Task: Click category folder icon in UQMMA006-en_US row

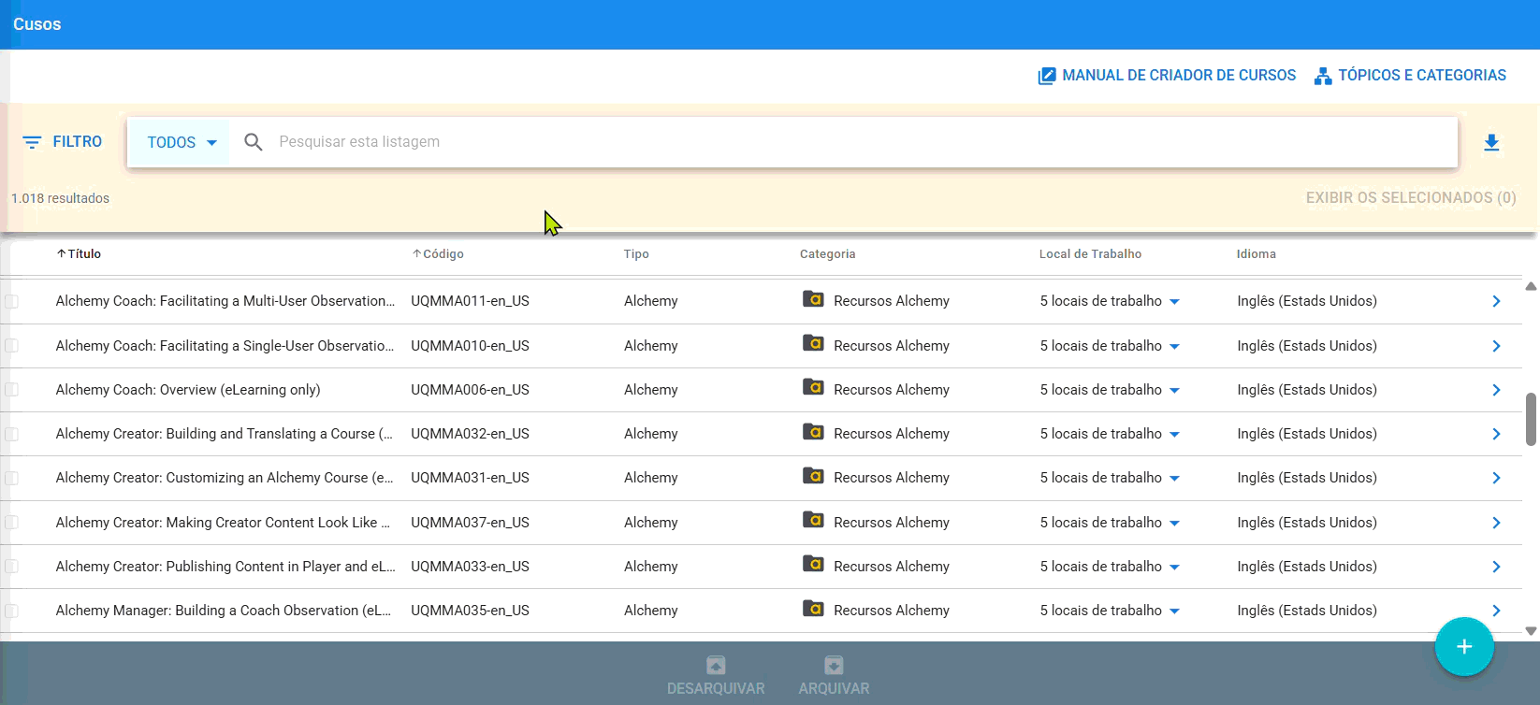Action: tap(813, 388)
